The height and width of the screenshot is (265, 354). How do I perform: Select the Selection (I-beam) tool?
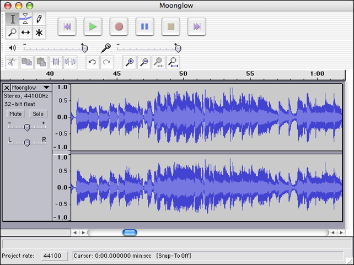(x=13, y=19)
